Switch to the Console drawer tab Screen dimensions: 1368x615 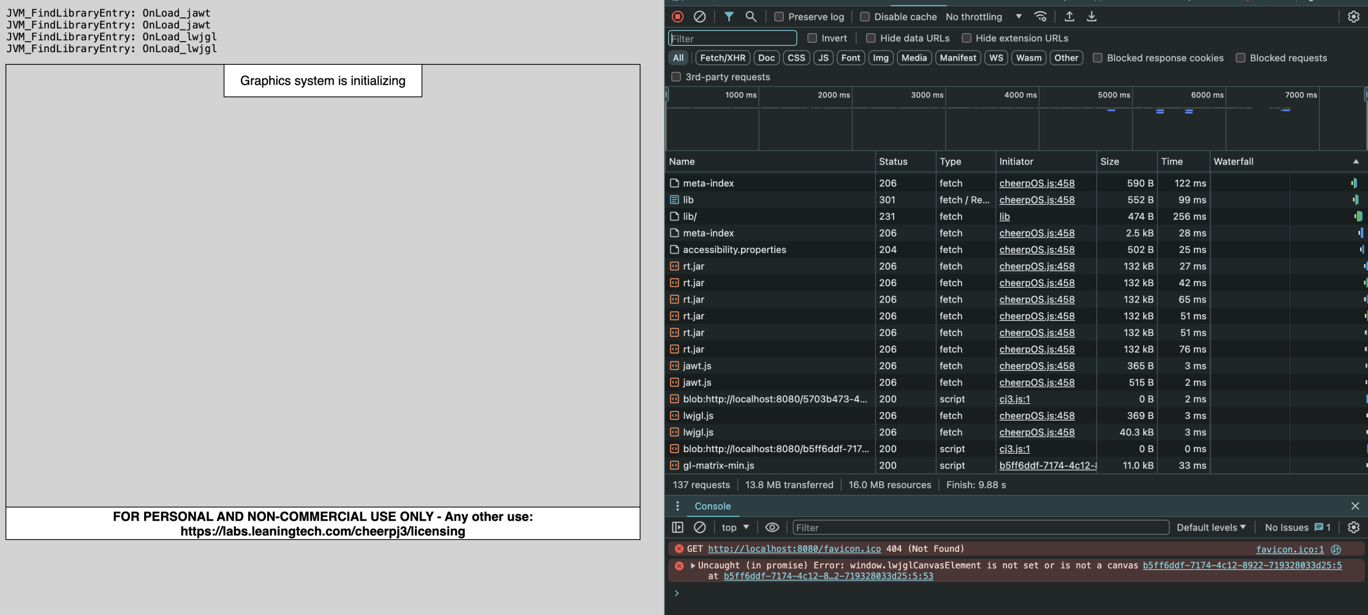[712, 506]
